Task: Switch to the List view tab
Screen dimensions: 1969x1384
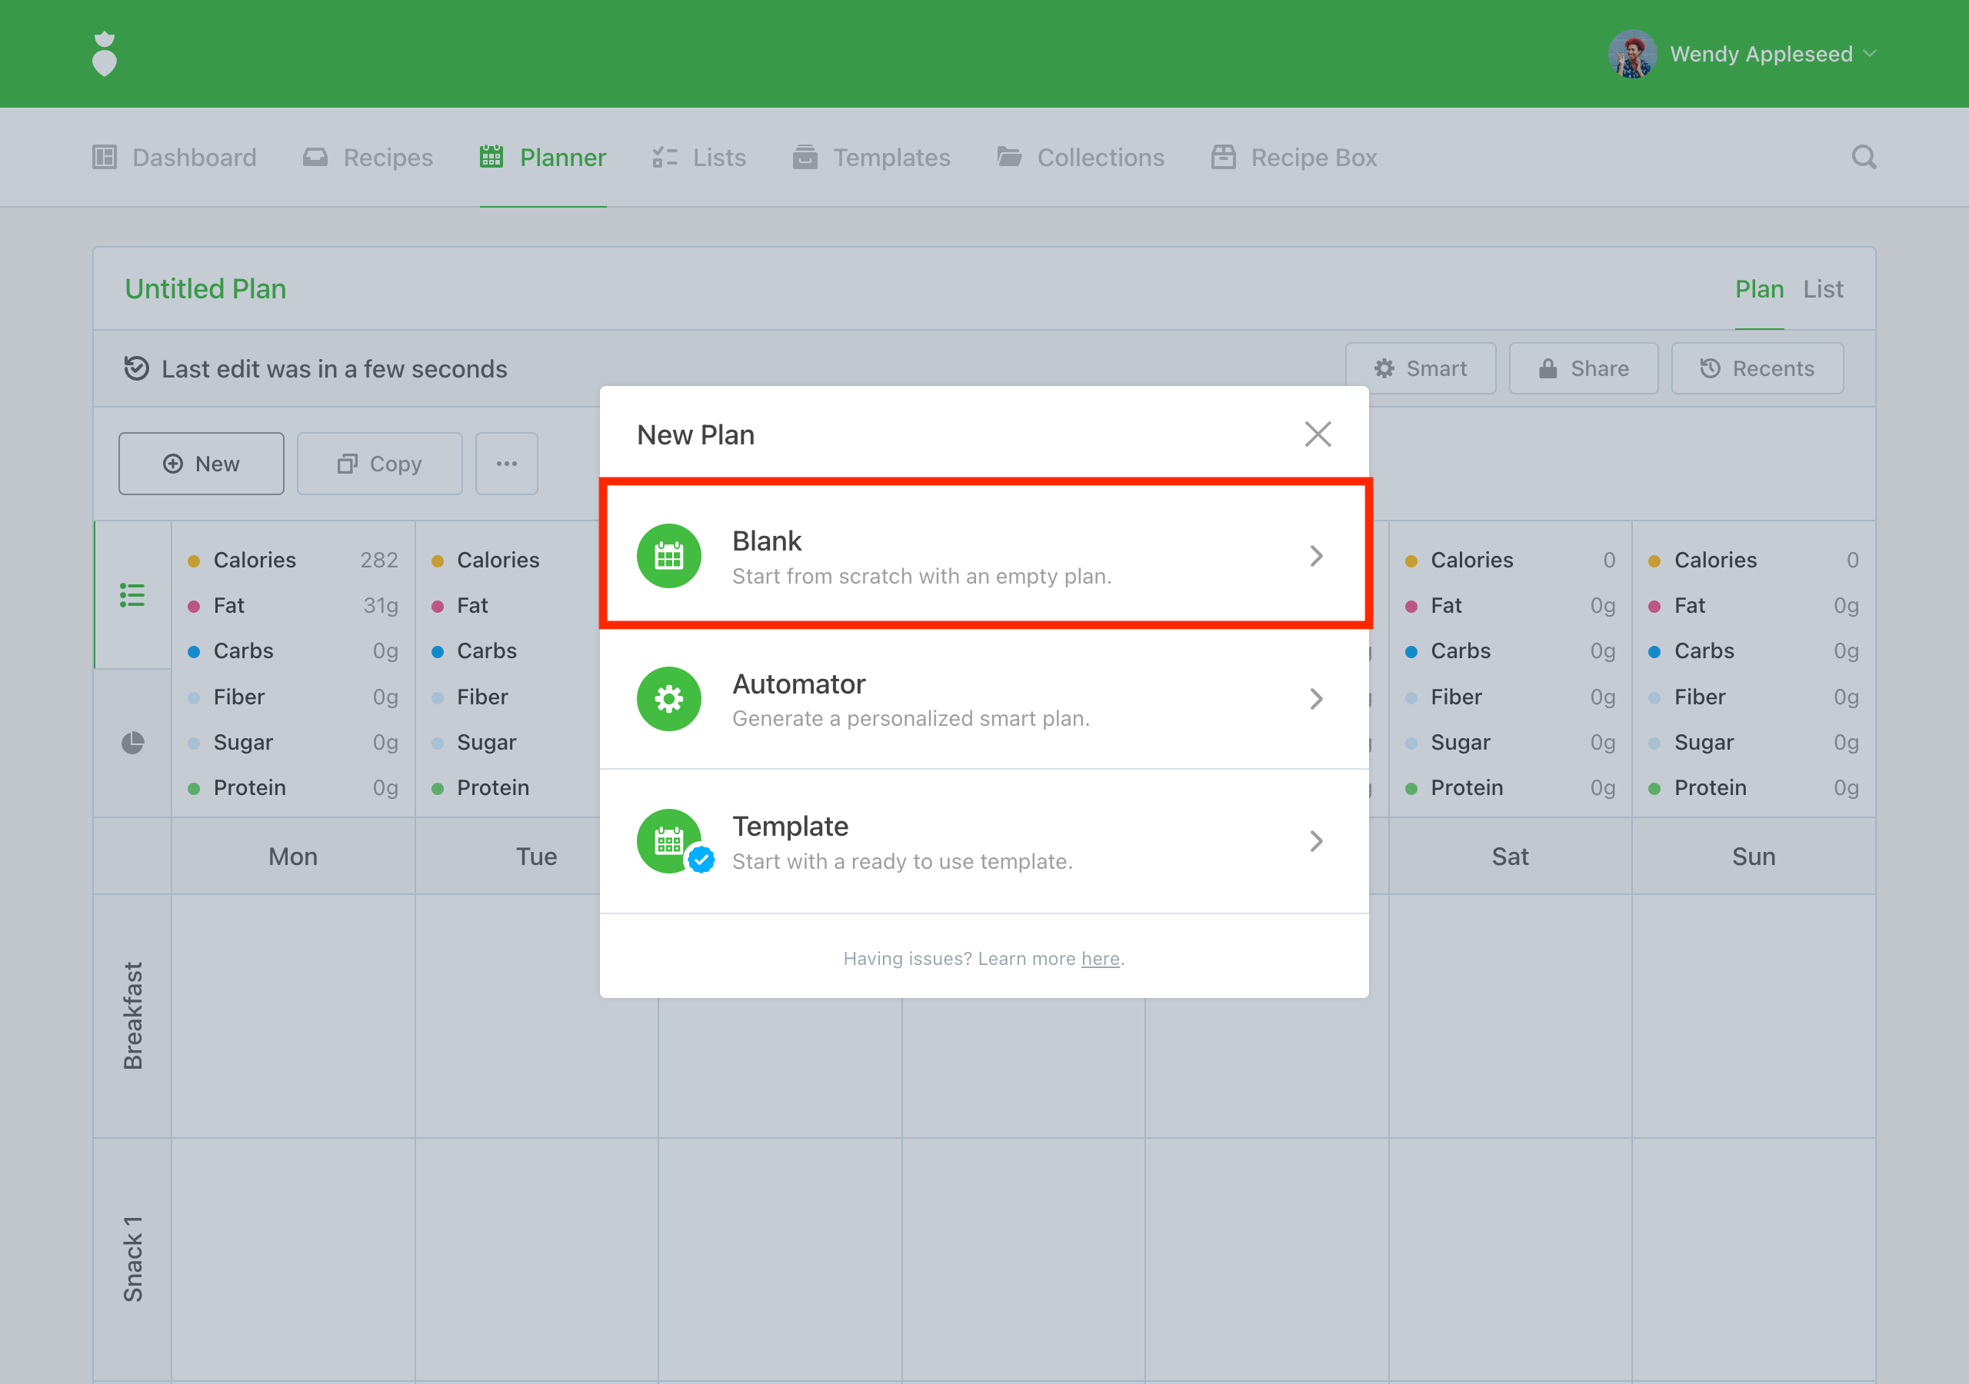Action: click(1822, 289)
